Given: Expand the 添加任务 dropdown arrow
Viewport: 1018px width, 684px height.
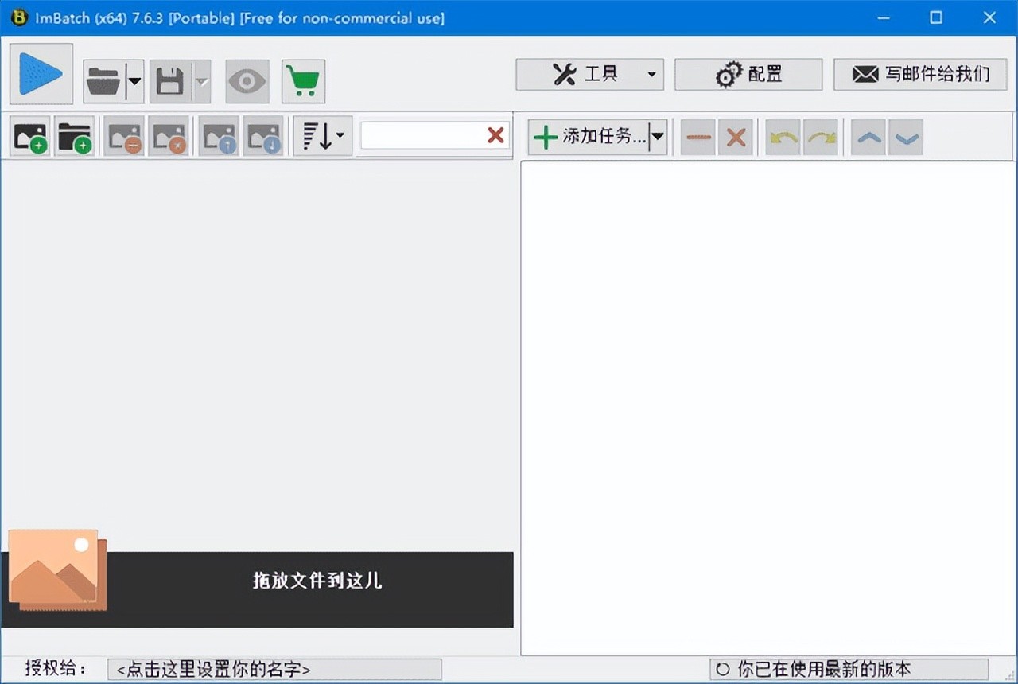Looking at the screenshot, I should 658,137.
